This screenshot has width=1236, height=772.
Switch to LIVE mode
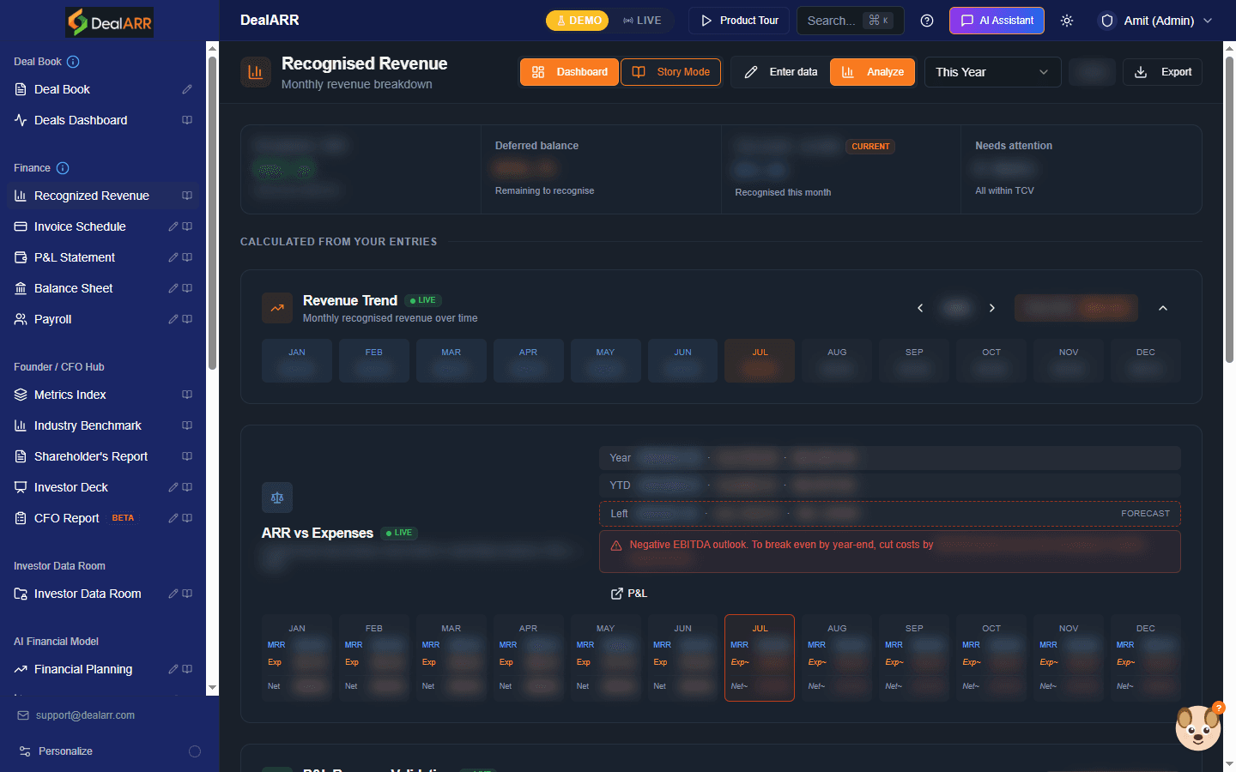point(642,21)
